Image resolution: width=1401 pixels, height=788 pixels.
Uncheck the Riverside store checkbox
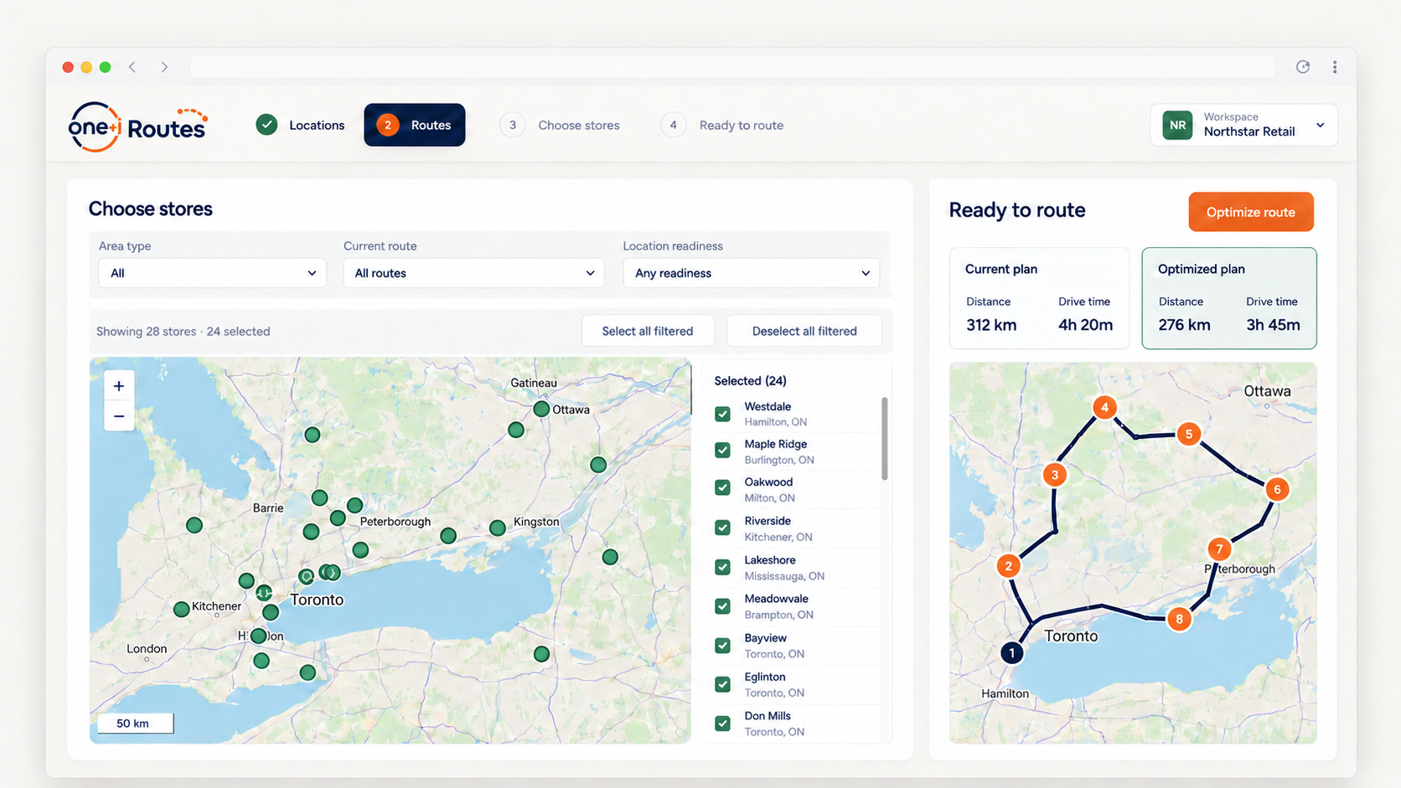tap(722, 528)
